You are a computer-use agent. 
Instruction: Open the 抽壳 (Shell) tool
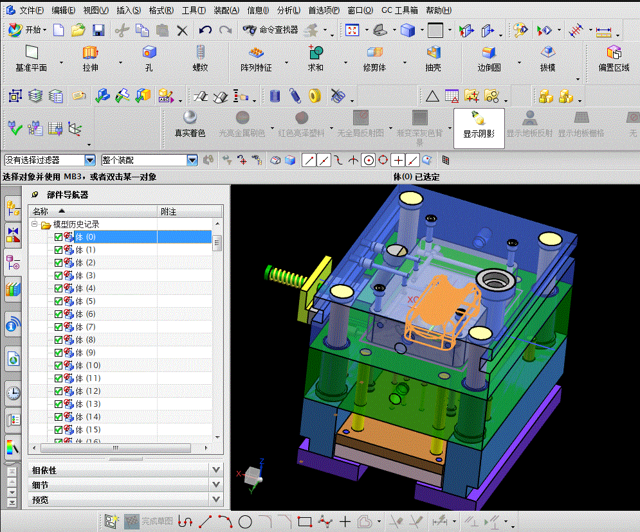(x=433, y=53)
